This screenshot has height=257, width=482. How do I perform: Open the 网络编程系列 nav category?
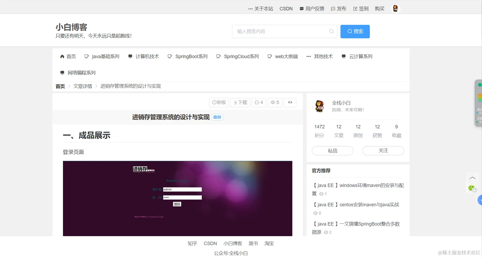click(78, 73)
